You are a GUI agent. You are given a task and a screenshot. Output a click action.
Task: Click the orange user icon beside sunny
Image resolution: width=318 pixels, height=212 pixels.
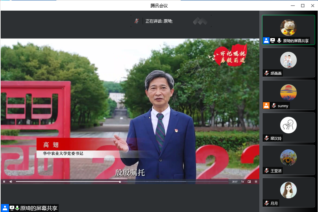click(266, 106)
